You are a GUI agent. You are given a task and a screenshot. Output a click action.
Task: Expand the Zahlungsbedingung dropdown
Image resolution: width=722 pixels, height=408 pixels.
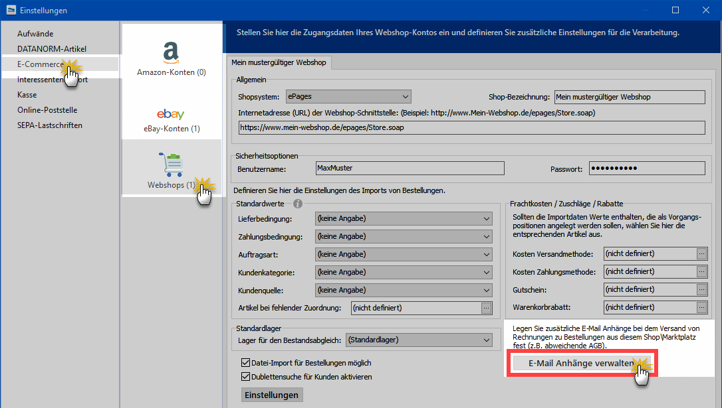[x=404, y=237]
